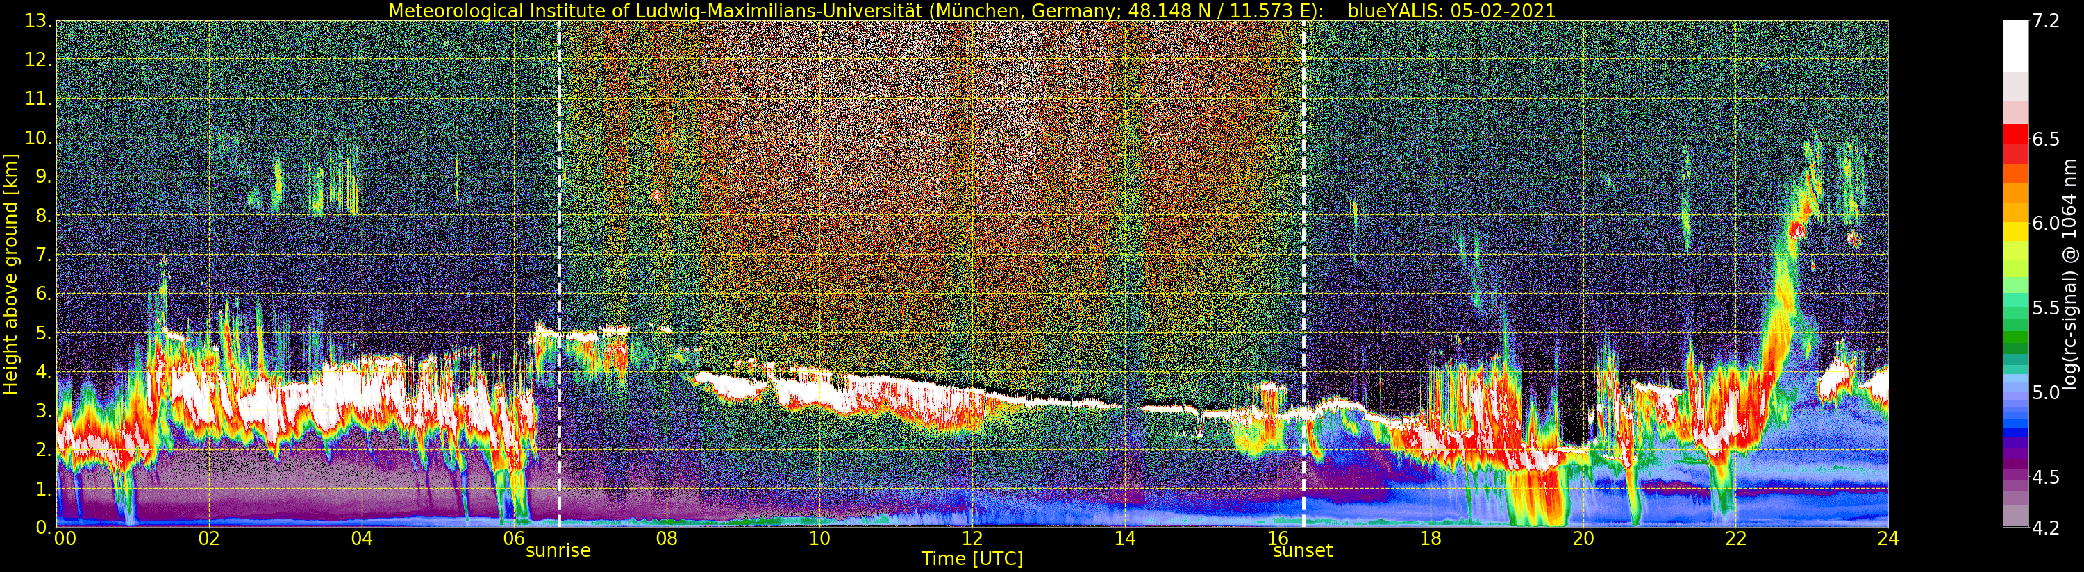Click the height axis tick label 6

44,294
